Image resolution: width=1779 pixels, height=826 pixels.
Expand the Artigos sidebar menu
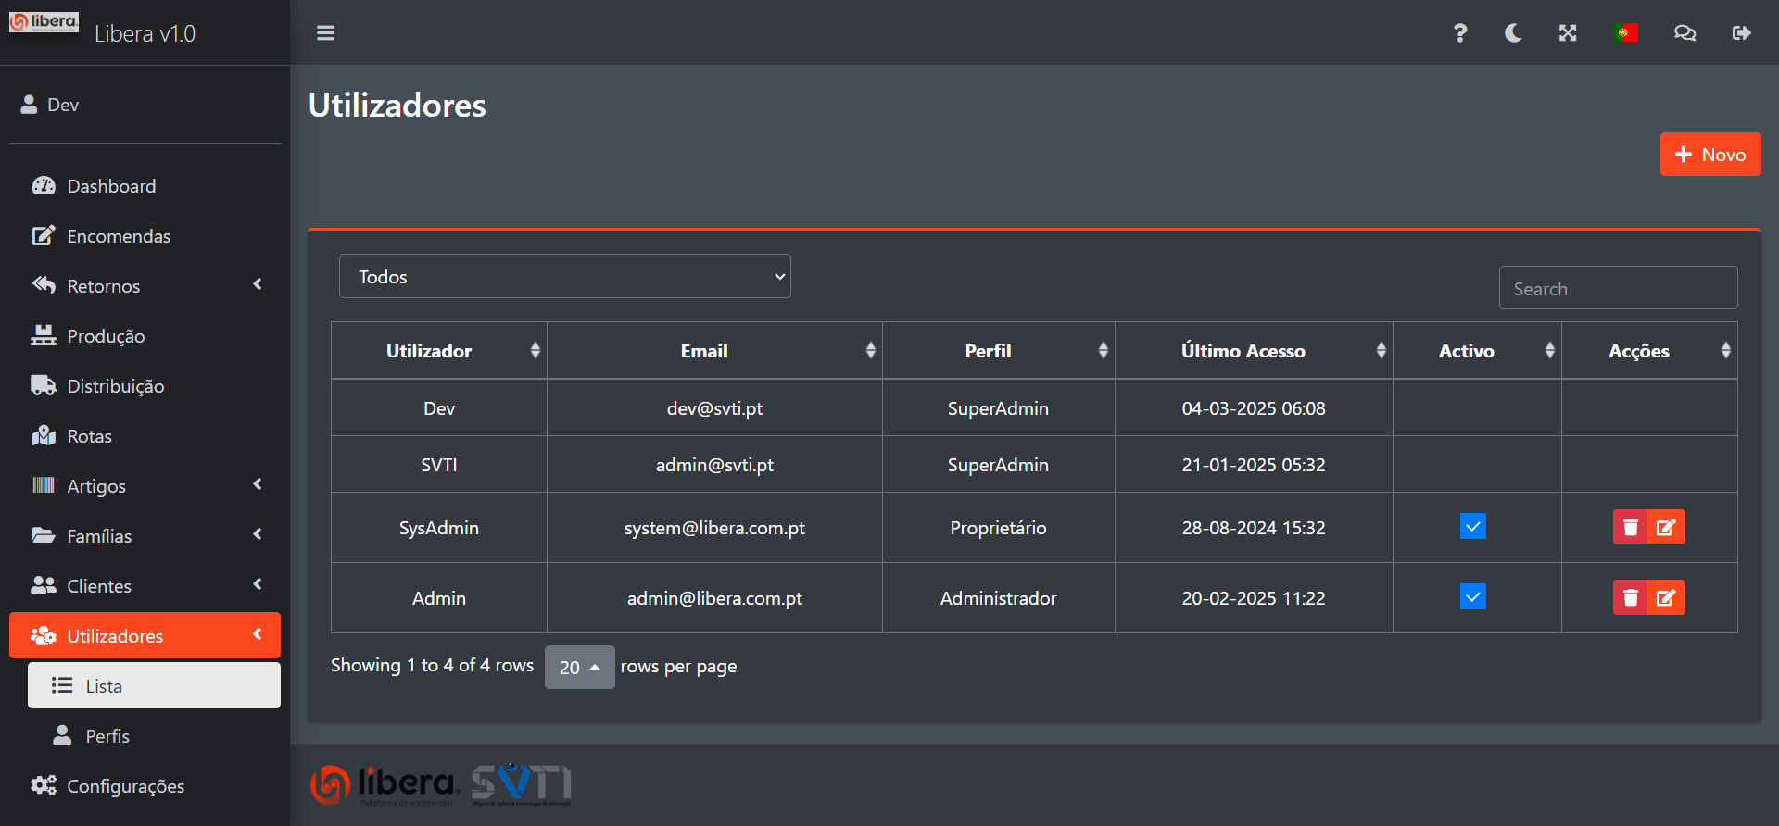click(145, 486)
